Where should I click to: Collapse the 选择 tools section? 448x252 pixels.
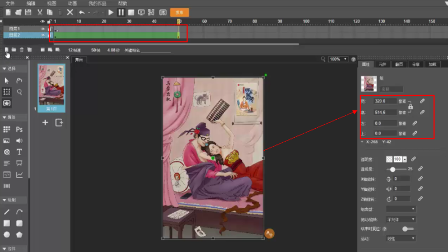click(4, 68)
